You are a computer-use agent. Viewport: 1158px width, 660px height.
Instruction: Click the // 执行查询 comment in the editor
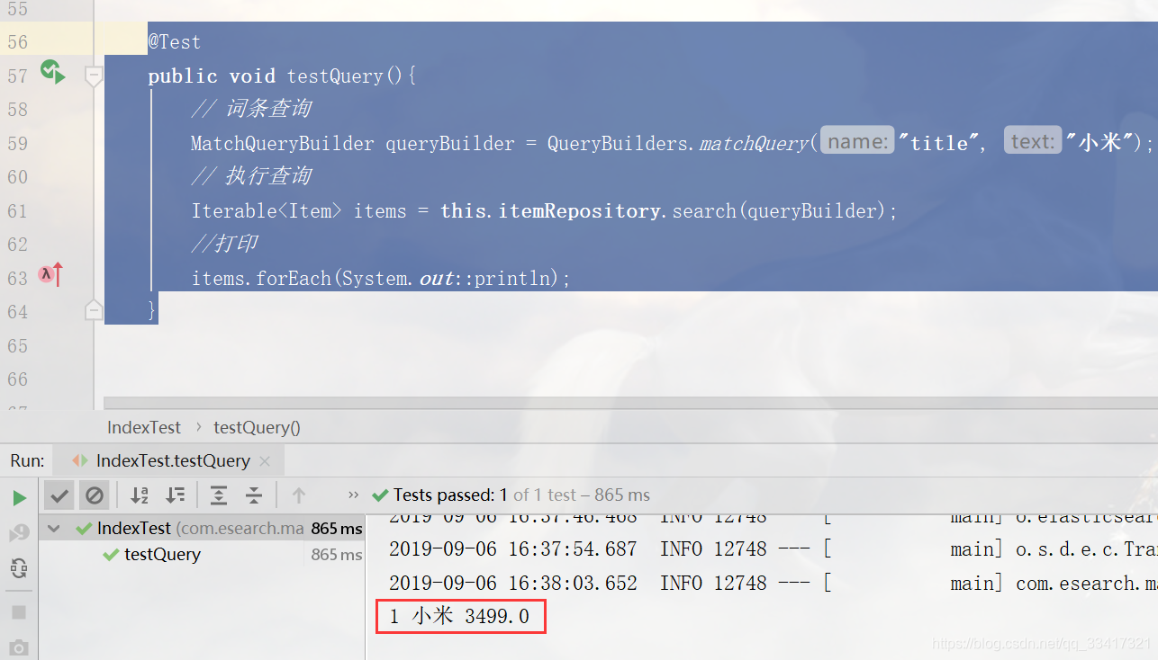coord(251,176)
